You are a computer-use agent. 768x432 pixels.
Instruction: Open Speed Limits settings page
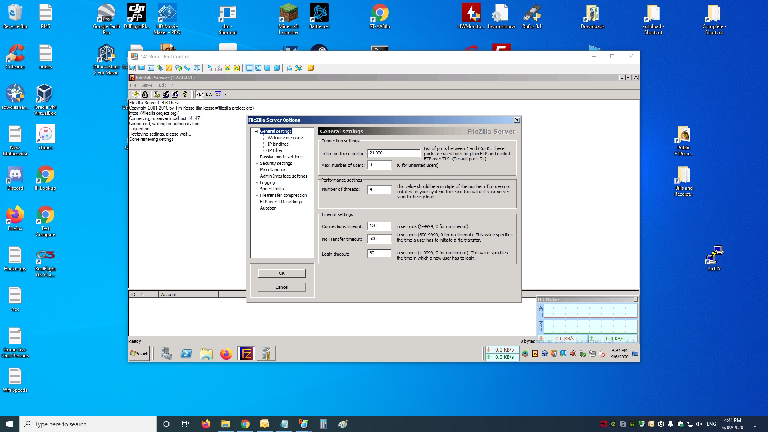click(272, 189)
